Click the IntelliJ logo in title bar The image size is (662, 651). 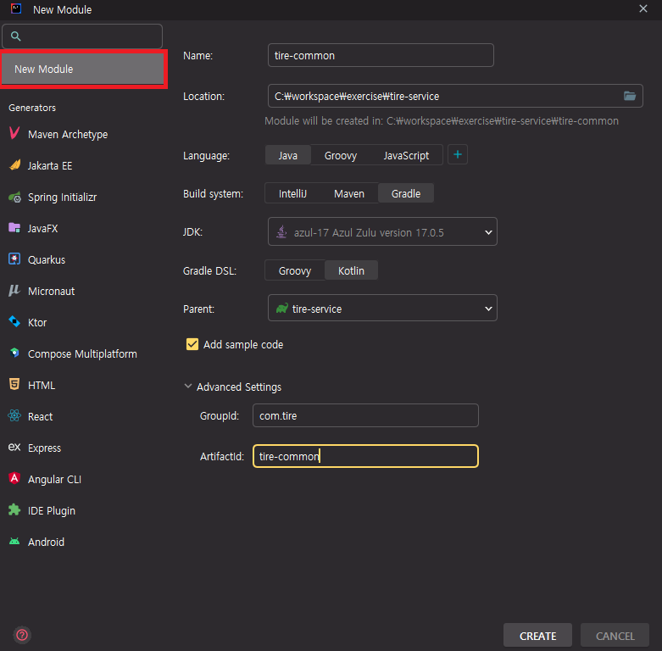[x=16, y=8]
